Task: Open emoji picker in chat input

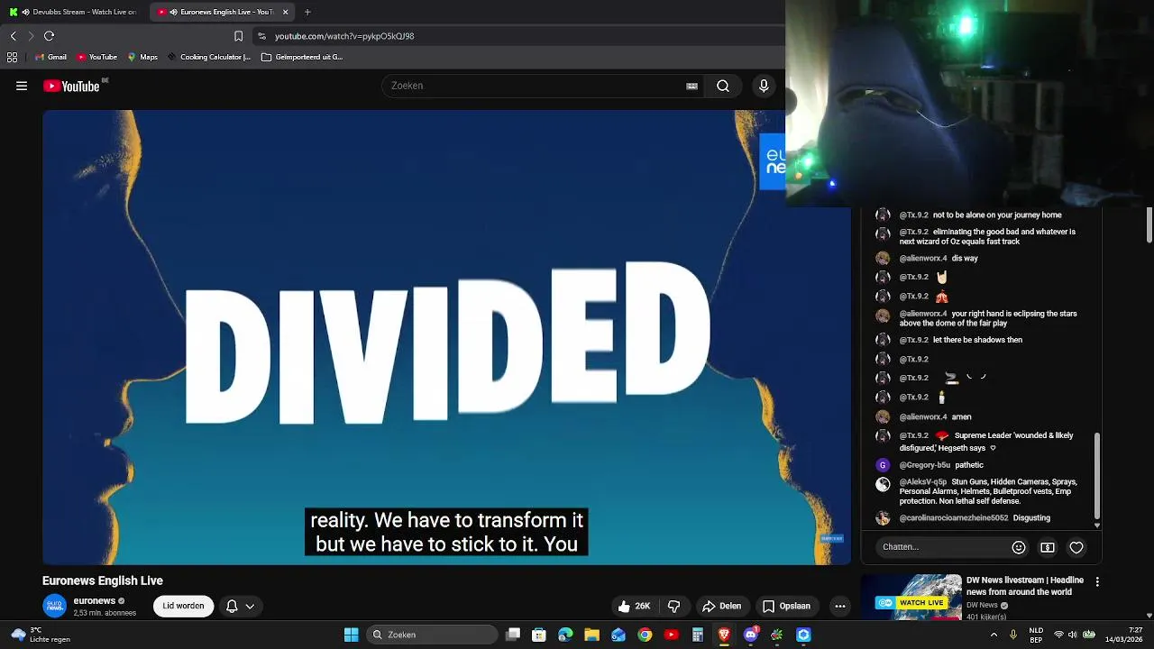Action: pyautogui.click(x=1019, y=547)
